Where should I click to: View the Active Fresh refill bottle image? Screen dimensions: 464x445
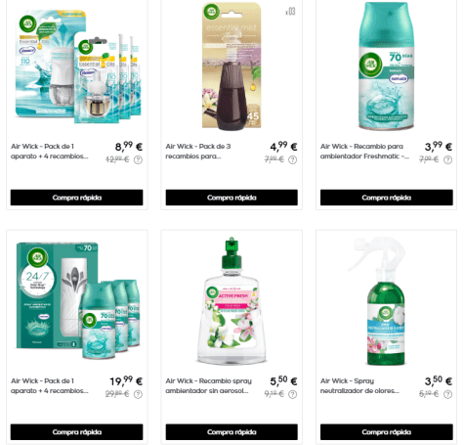click(x=232, y=300)
